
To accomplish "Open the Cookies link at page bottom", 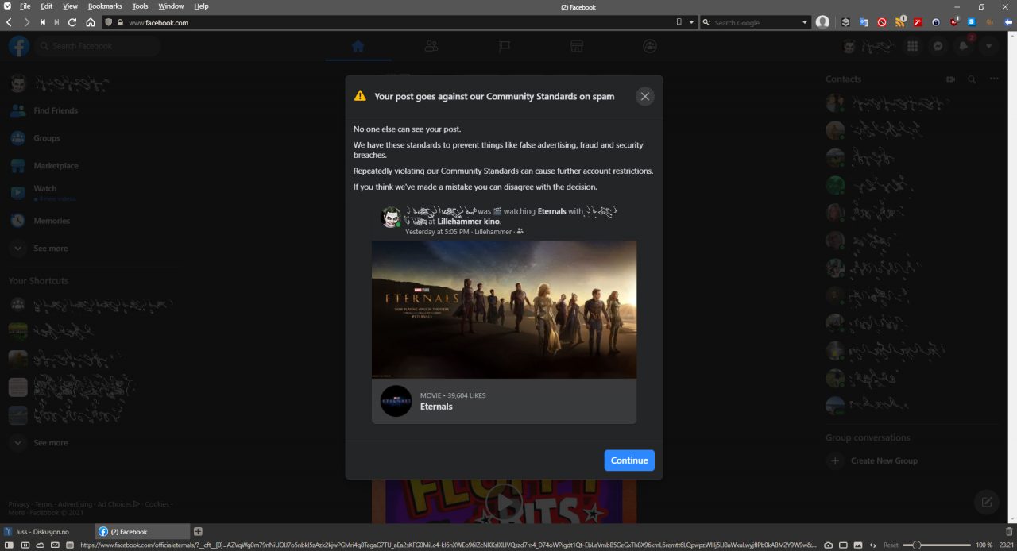I will [157, 503].
